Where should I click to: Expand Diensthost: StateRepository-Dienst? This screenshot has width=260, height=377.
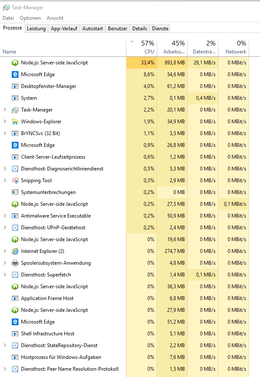pos(5,345)
